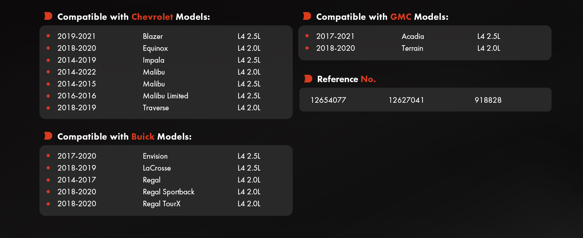
Task: Click the 2014-2022 Malibu year range
Action: [x=76, y=72]
